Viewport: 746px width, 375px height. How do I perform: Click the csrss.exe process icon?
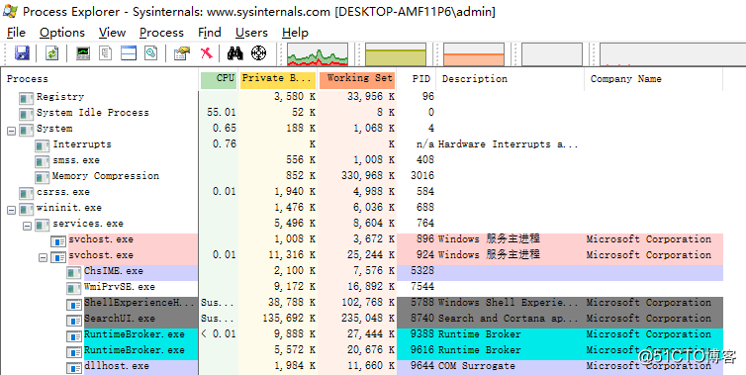(x=26, y=193)
